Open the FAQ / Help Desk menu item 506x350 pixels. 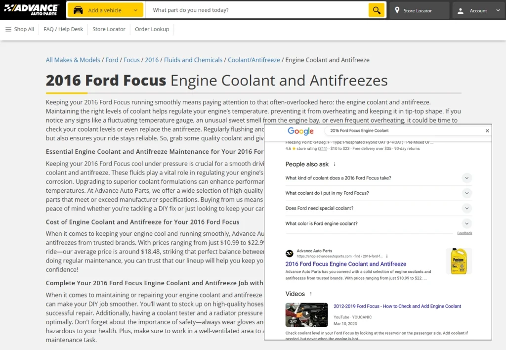click(x=63, y=29)
